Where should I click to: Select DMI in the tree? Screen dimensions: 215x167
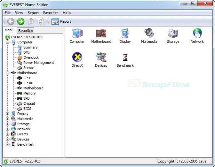tap(27, 52)
